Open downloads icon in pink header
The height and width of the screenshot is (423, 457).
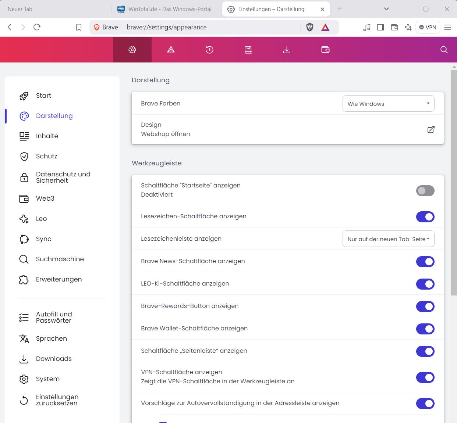point(287,50)
